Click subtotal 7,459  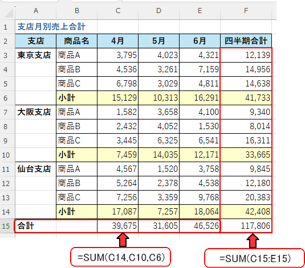pyautogui.click(x=117, y=155)
